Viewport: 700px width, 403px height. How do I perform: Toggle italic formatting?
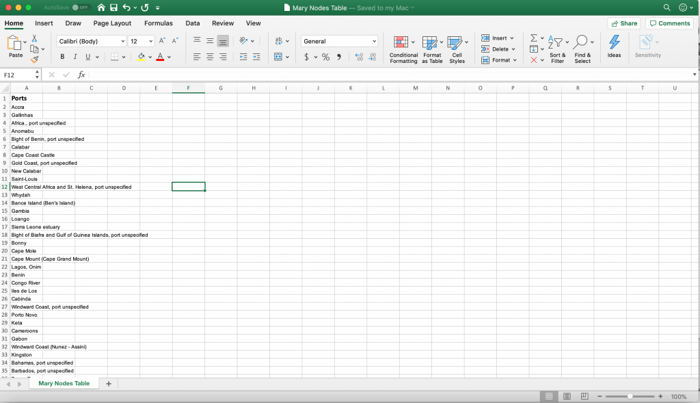tap(75, 57)
